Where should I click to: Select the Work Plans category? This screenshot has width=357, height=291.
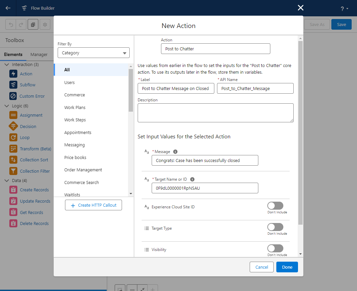click(x=91, y=107)
